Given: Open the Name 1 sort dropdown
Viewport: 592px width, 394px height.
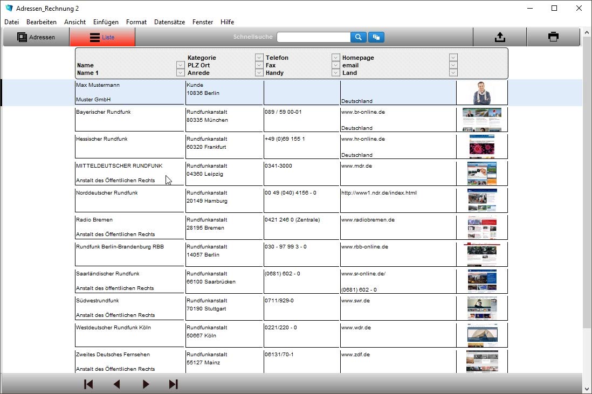Looking at the screenshot, I should pyautogui.click(x=180, y=72).
